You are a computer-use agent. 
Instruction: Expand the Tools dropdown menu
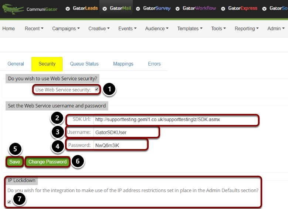coord(218,28)
